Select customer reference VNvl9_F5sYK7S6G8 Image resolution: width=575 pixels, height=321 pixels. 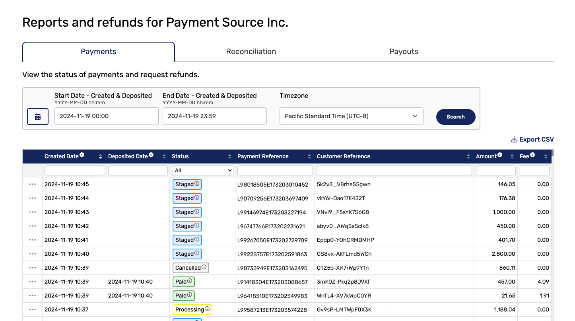[343, 212]
